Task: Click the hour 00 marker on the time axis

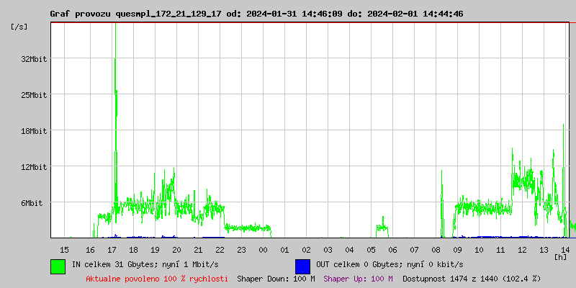Action: (263, 249)
